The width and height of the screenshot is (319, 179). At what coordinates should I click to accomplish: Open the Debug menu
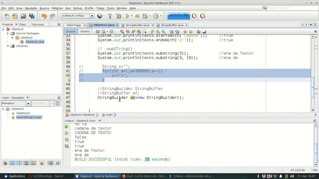point(78,8)
